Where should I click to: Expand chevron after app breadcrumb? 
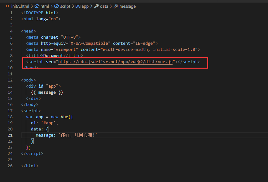point(91,6)
